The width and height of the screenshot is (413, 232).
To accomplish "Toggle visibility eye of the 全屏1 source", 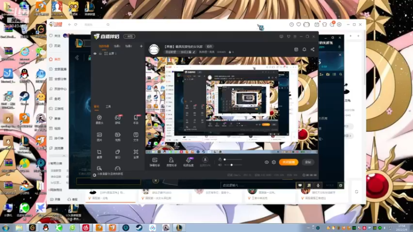I will (95, 54).
